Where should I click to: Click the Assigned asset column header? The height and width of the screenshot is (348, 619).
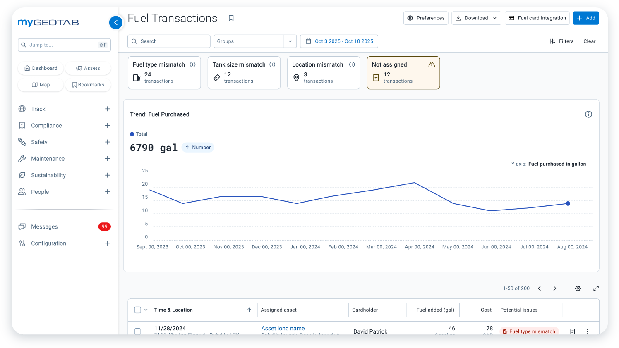pyautogui.click(x=278, y=310)
